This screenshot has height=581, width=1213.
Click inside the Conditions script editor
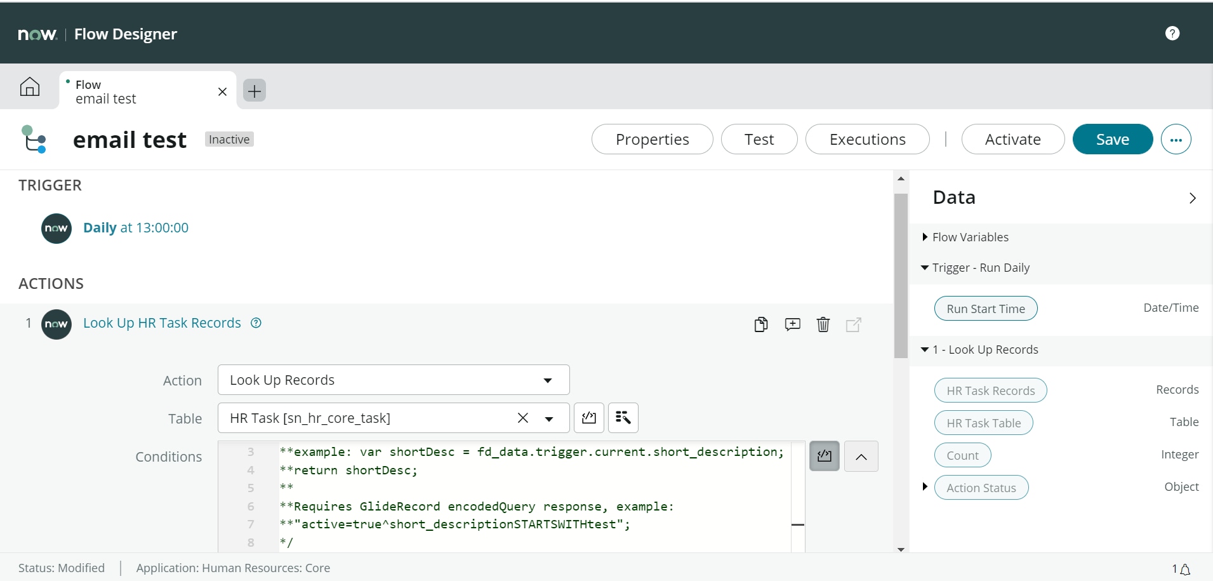coord(512,497)
